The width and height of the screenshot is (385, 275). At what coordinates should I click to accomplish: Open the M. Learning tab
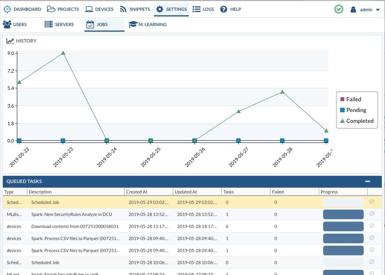tap(147, 24)
